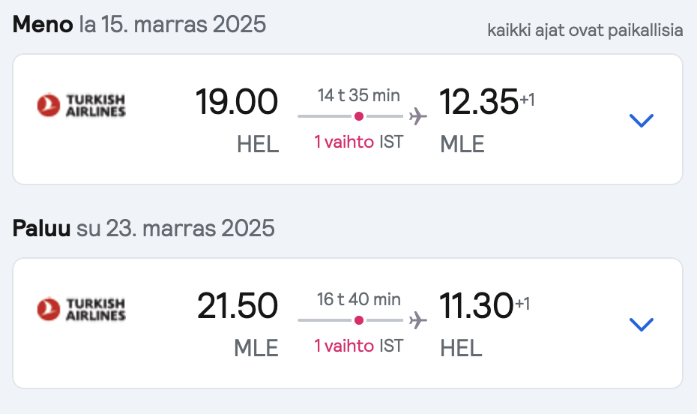Click the '16 t 40 min' duration label
The width and height of the screenshot is (697, 414).
pos(359,298)
